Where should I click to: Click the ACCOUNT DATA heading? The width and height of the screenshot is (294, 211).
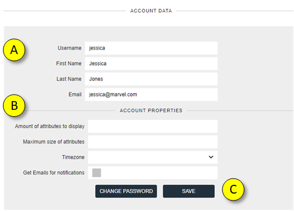coord(151,11)
